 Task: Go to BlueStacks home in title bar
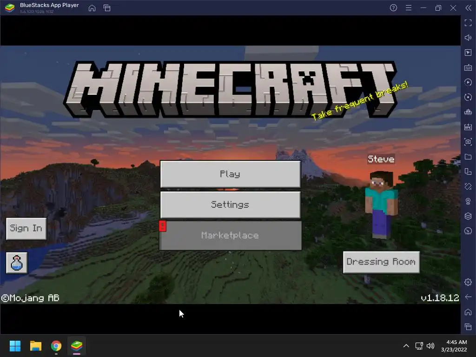92,8
